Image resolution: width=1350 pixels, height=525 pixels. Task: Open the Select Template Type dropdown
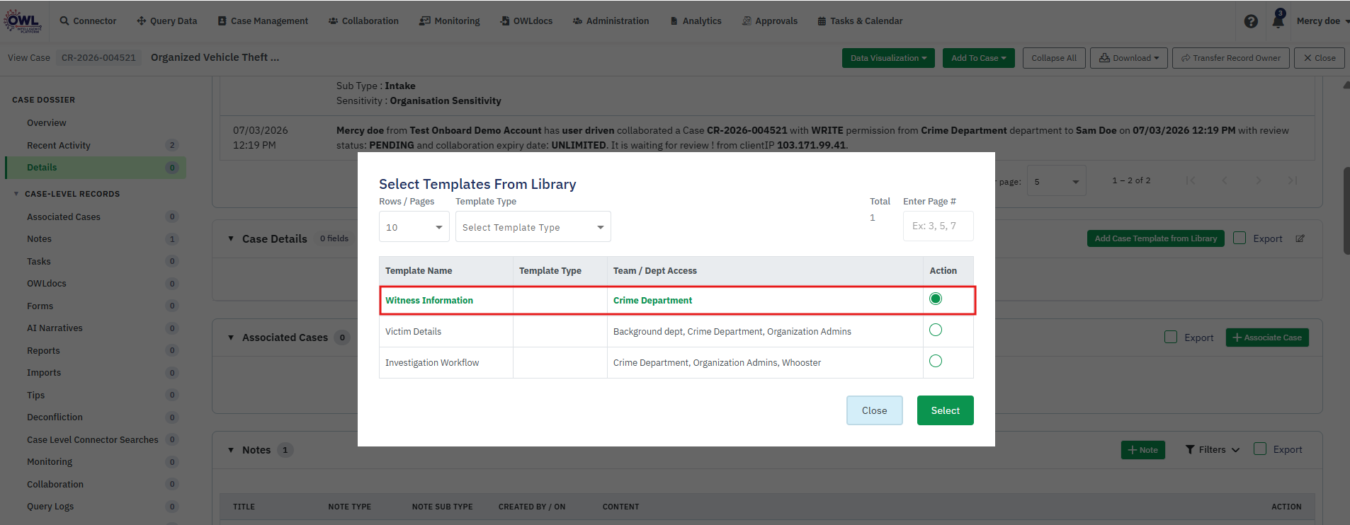[533, 227]
